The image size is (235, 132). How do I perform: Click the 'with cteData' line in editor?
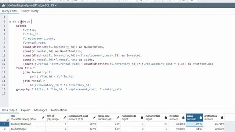coord(19,22)
